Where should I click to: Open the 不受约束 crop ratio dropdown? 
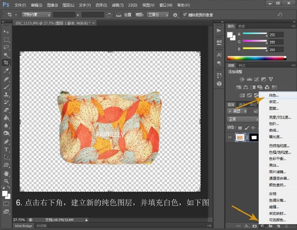click(36, 15)
